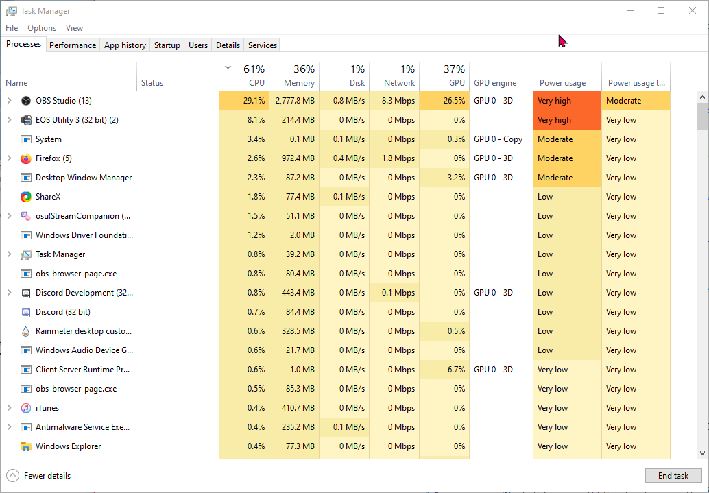Viewport: 709px width, 493px height.
Task: Click the EOS Utility 3 icon
Action: pos(26,120)
